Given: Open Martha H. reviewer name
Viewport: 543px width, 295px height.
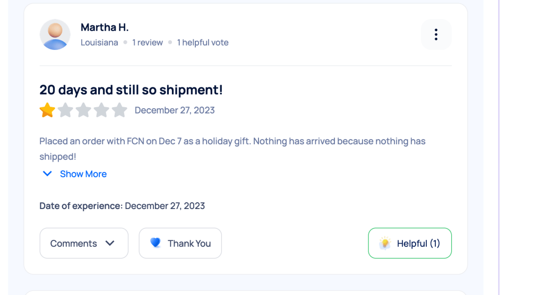Looking at the screenshot, I should click(105, 27).
